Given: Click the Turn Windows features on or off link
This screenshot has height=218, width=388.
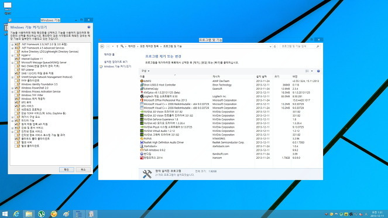Looking at the screenshot, I should click(x=117, y=67).
